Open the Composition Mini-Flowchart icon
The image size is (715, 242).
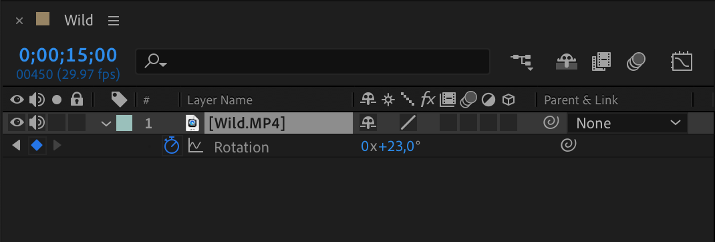coord(522,62)
